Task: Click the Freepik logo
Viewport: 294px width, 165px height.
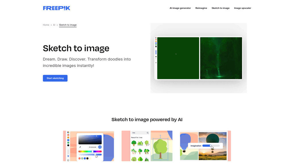Action: 57,8
